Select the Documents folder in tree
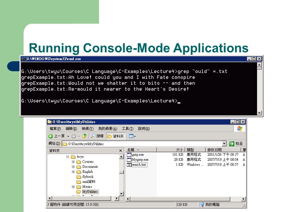The width and height of the screenshot is (283, 212). (87, 167)
